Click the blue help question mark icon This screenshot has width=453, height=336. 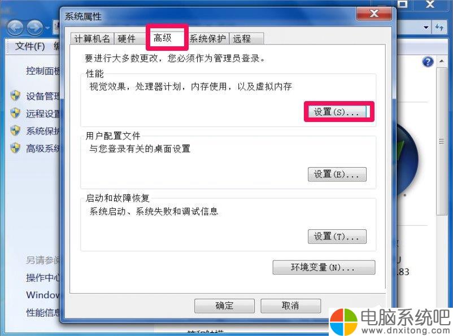pos(428,62)
